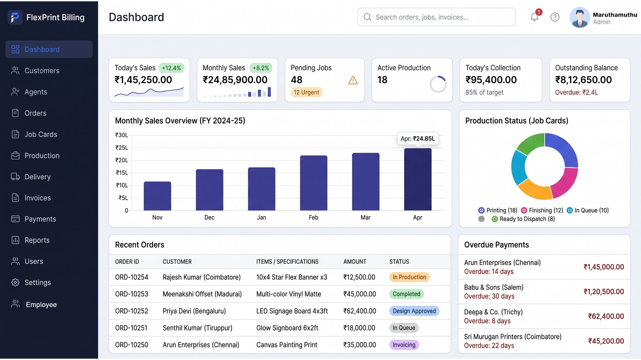The image size is (641, 360).
Task: Click the Reports chart icon
Action: [15, 240]
